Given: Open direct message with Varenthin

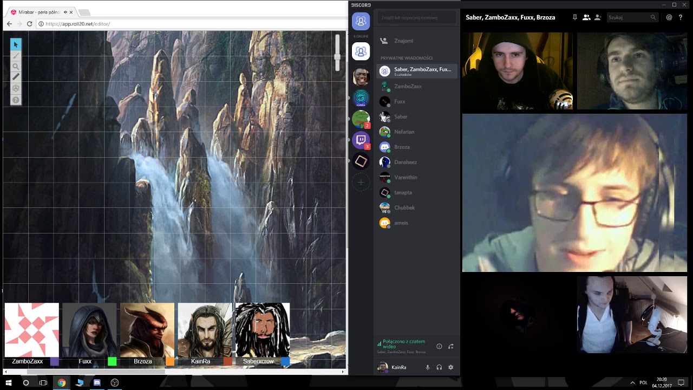Looking at the screenshot, I should [x=417, y=177].
